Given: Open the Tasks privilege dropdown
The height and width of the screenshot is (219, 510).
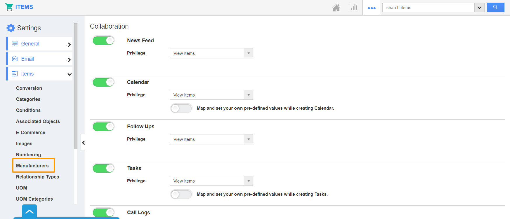Looking at the screenshot, I should (211, 181).
